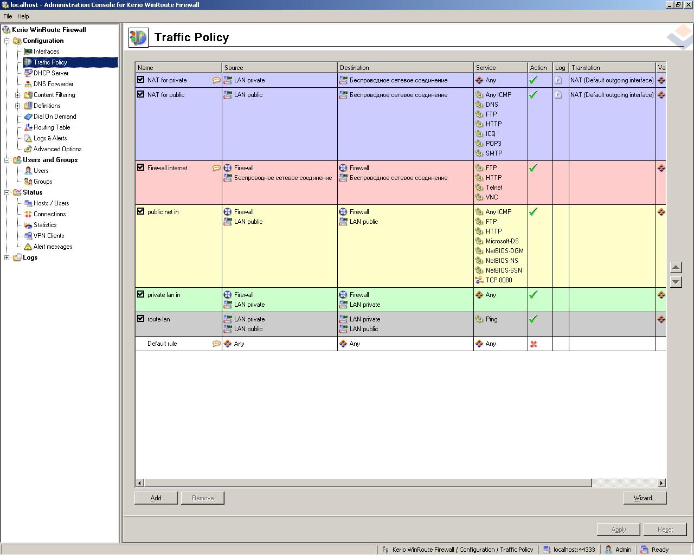
Task: Click the red deny icon of Default rule
Action: click(534, 344)
